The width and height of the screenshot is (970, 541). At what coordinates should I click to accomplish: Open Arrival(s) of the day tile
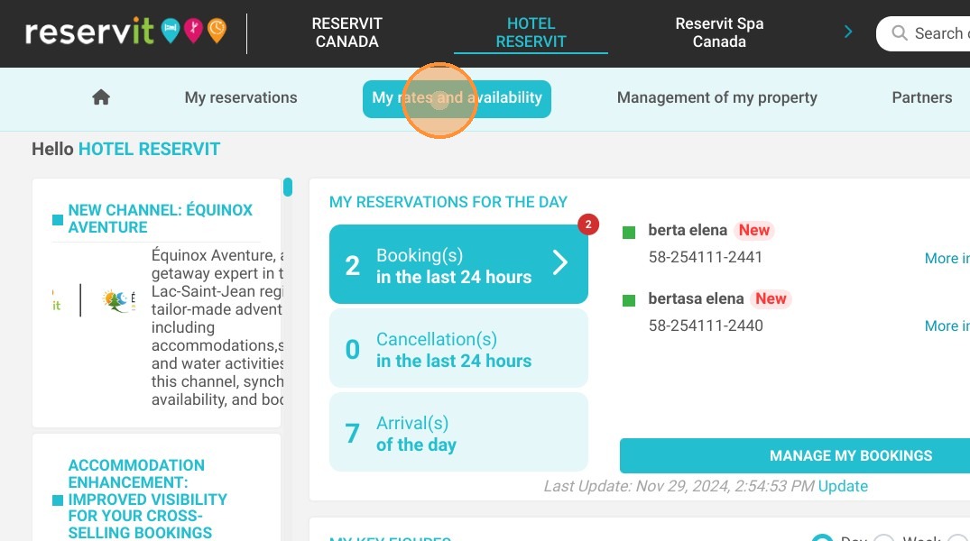pos(458,432)
